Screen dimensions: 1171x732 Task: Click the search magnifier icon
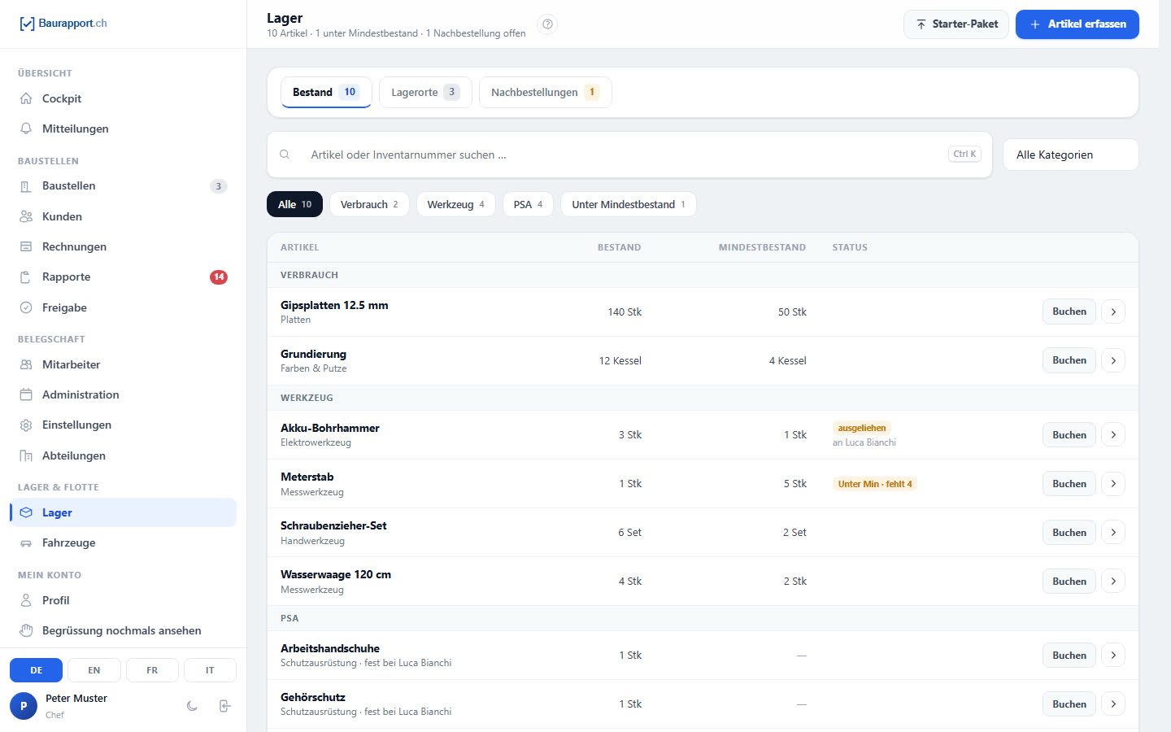(285, 155)
